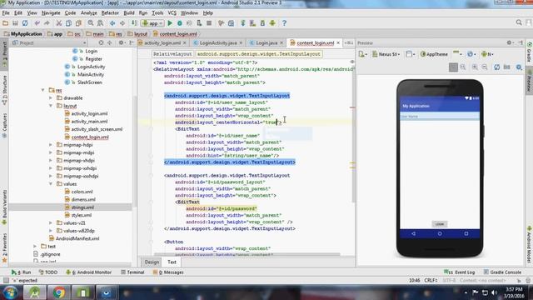Start debugging with the Debug icon
Image resolution: width=533 pixels, height=300 pixels.
pos(180,23)
